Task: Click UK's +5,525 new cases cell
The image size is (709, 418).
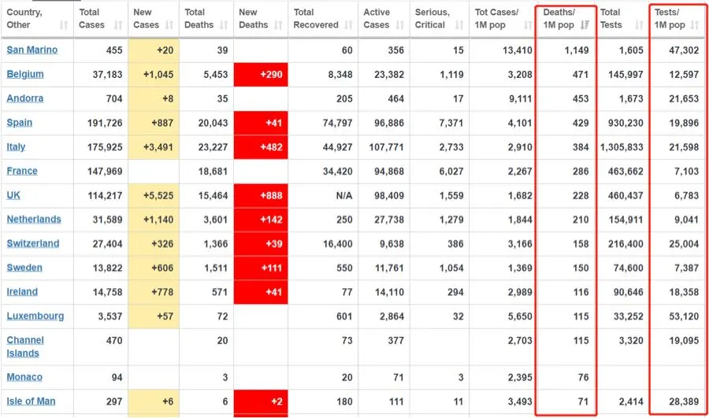Action: coord(154,196)
